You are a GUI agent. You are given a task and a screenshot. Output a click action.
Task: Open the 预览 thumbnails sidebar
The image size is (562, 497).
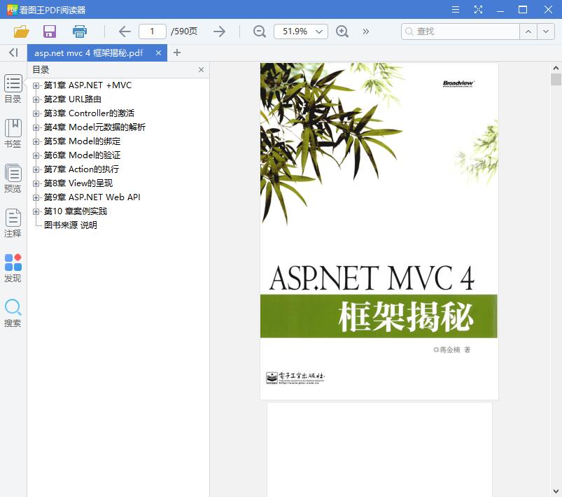click(x=13, y=178)
